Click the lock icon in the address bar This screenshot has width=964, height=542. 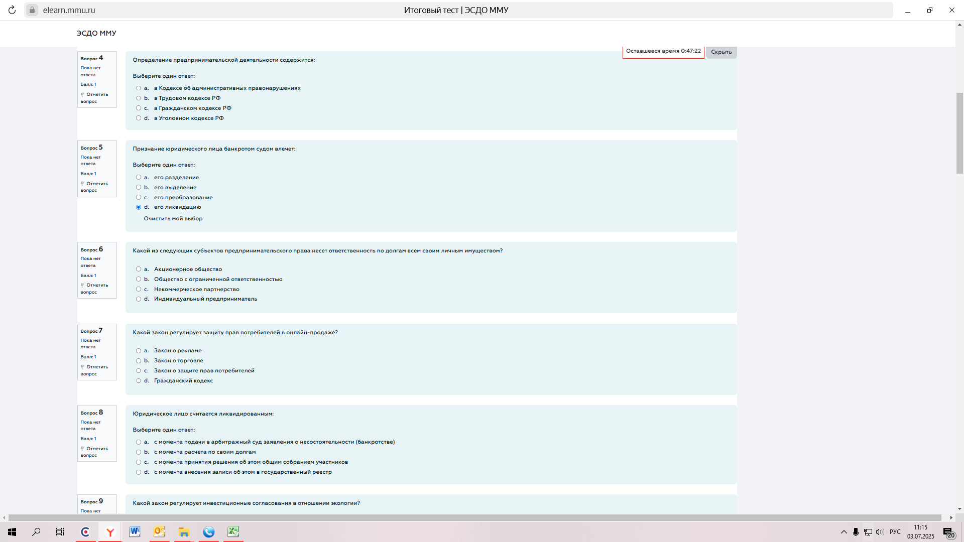(32, 10)
